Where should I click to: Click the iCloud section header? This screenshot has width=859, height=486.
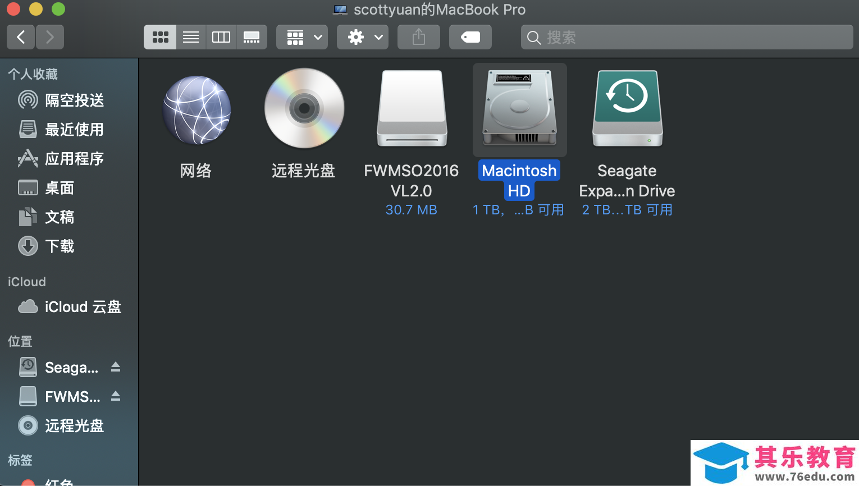coord(27,282)
